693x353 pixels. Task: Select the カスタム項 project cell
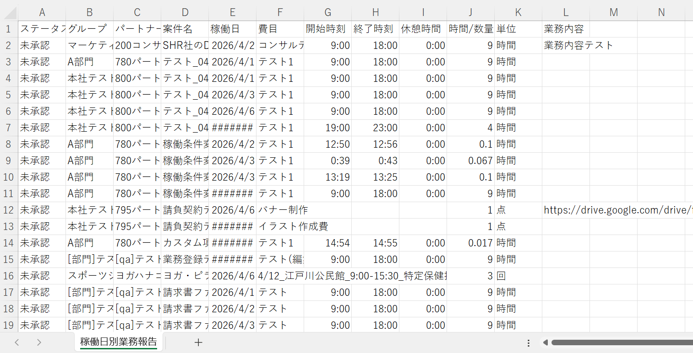(x=185, y=243)
